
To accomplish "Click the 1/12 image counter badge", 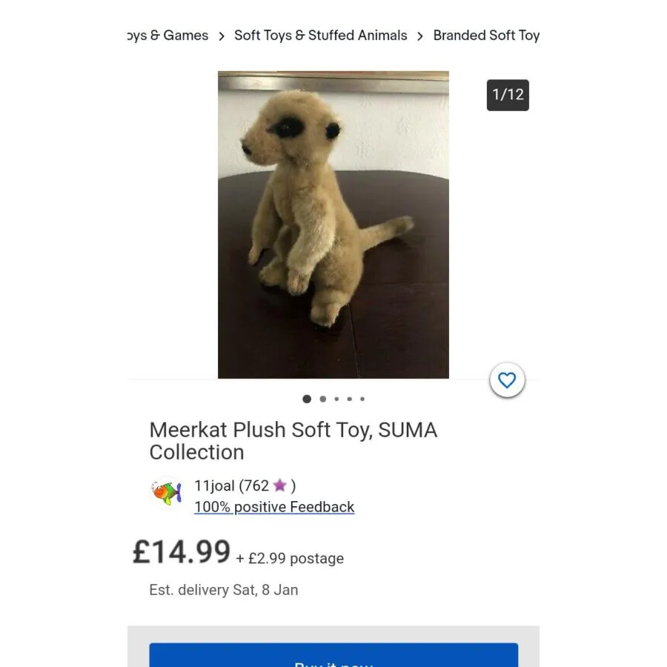I will pyautogui.click(x=508, y=95).
